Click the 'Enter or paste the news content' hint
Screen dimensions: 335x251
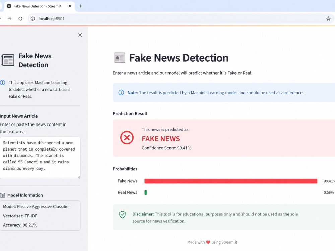33,128
